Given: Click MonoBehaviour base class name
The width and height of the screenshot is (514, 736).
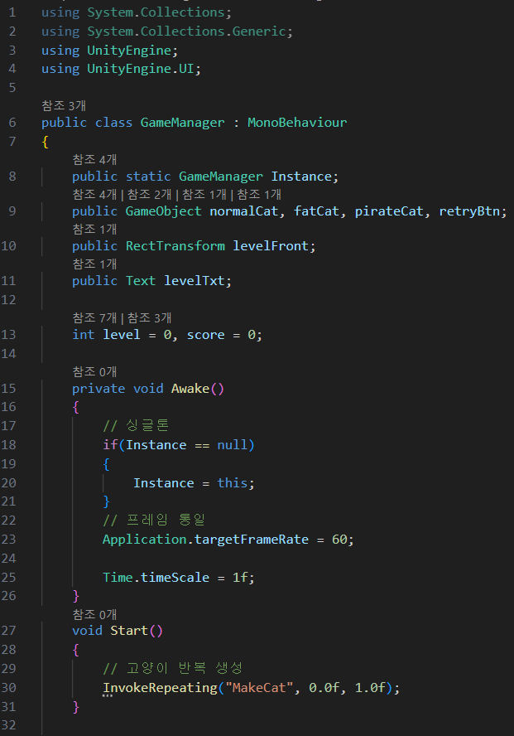Looking at the screenshot, I should [x=297, y=123].
